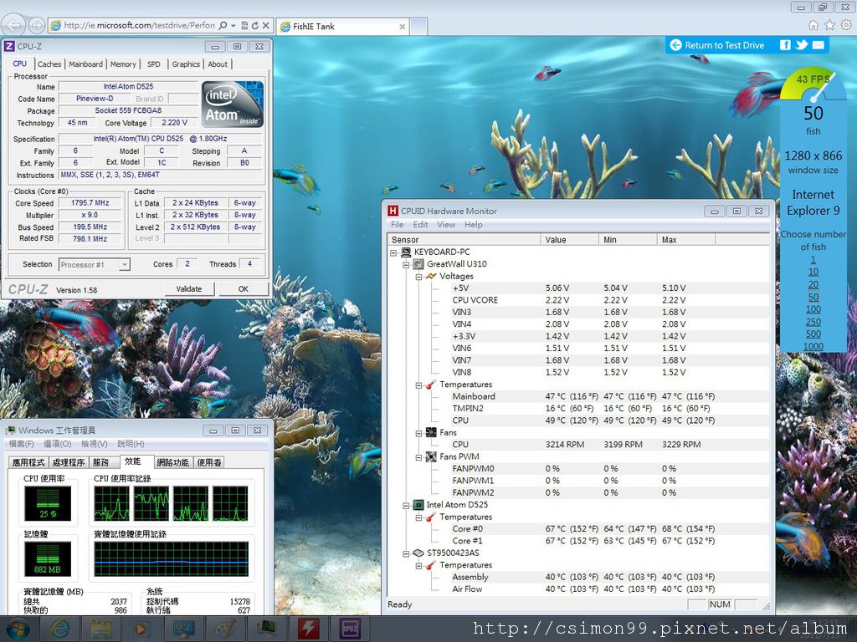Click the Twitter share icon
The width and height of the screenshot is (857, 642).
[x=802, y=45]
